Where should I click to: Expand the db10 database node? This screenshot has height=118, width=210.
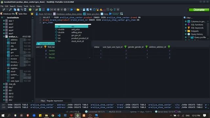click(x=4, y=93)
